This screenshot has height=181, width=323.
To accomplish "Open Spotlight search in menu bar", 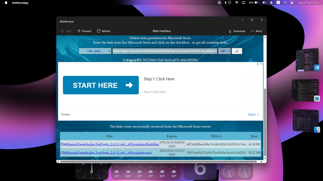I will 285,3.
